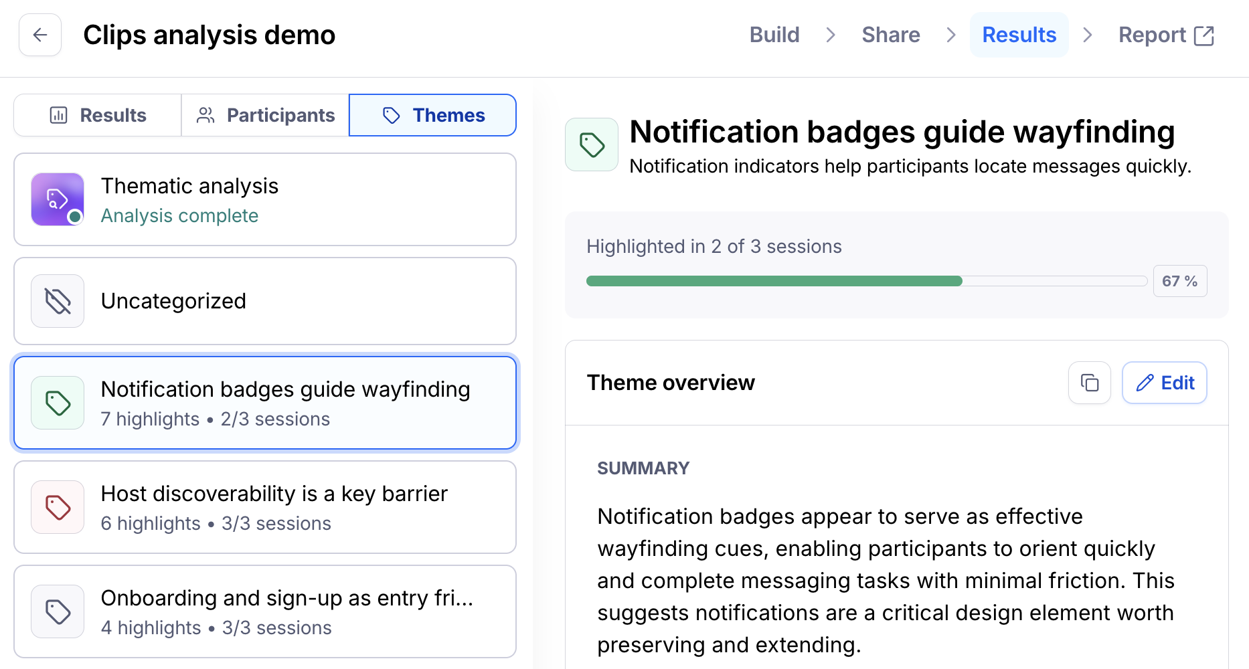
Task: Click the sessions progress bar
Action: coord(866,281)
